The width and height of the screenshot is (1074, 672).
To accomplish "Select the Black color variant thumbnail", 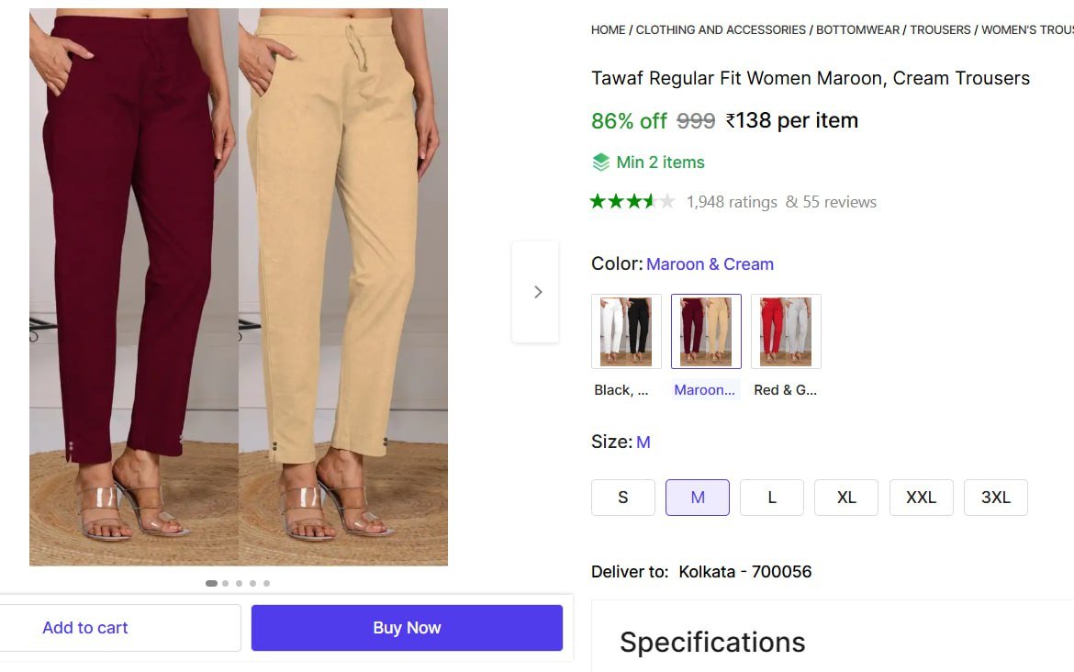I will tap(626, 330).
